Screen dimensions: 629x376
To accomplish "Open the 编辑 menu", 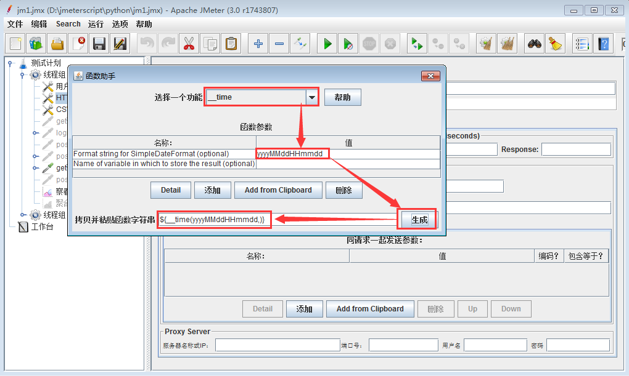I will 39,24.
